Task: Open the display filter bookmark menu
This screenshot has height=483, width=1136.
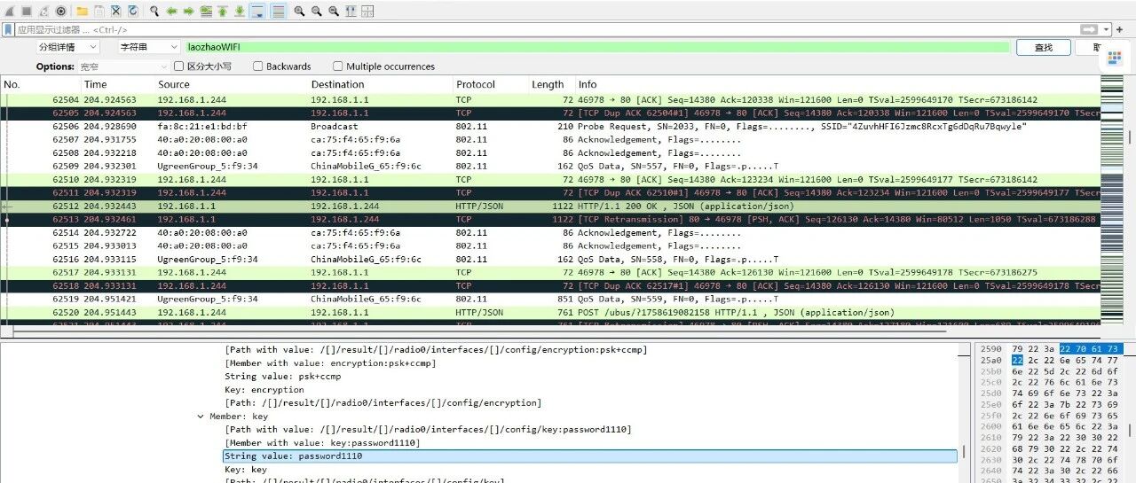Action: click(x=8, y=29)
